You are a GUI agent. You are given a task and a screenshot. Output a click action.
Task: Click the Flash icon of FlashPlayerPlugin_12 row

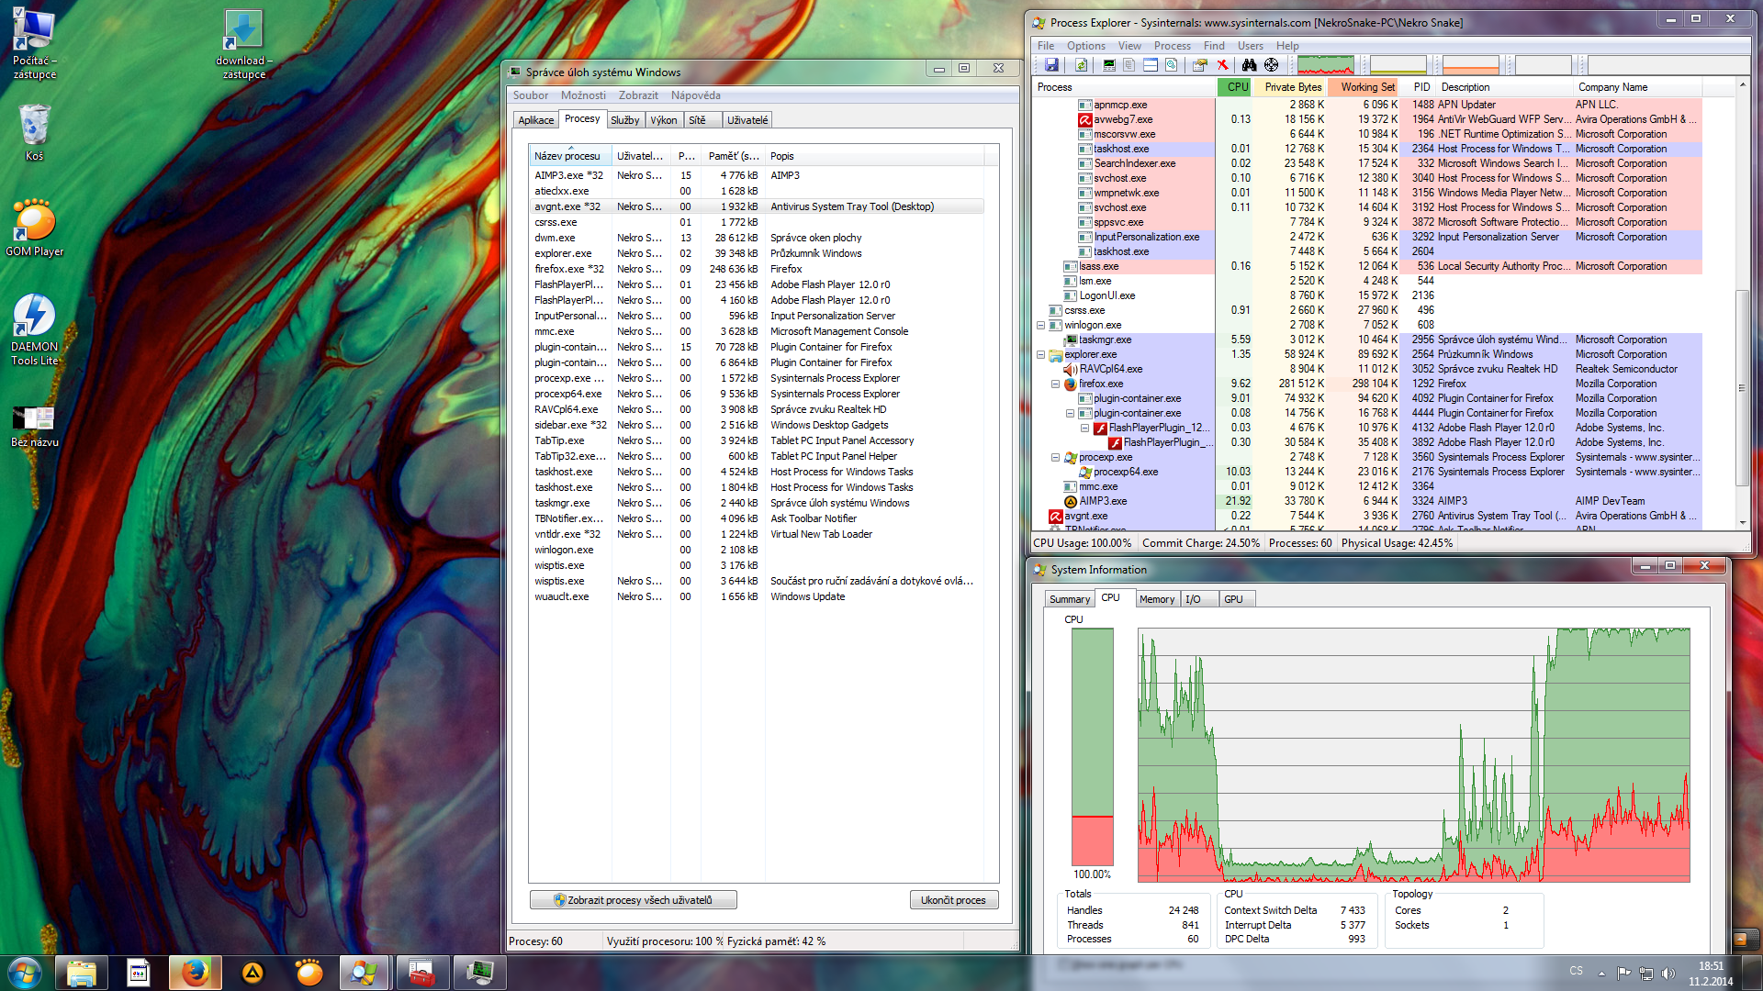1100,428
